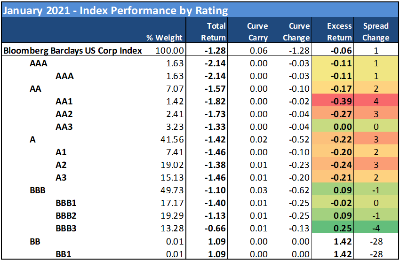Select the -0.66 total return value

point(216,229)
